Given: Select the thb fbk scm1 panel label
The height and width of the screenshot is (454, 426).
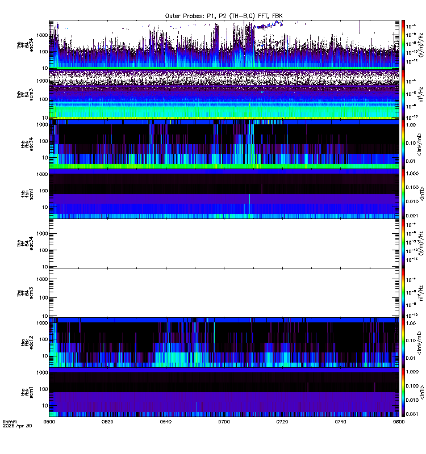Looking at the screenshot, I should 27,194.
